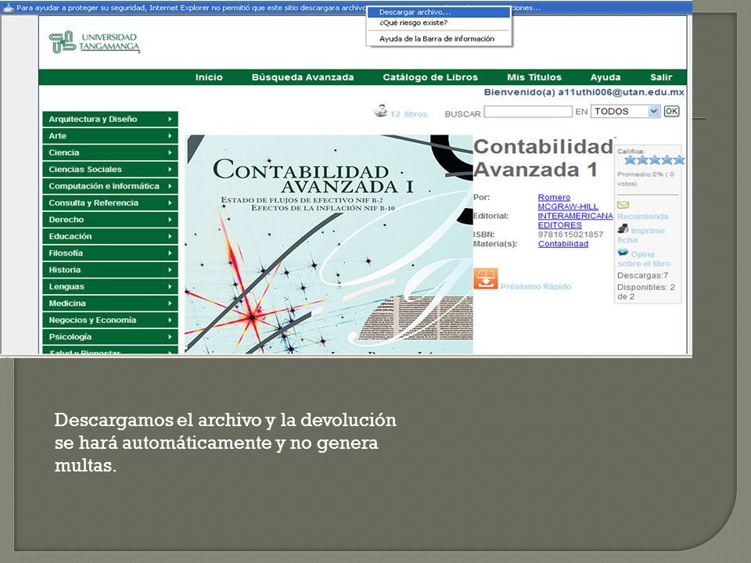Click the envelope Recomienda icon
The height and width of the screenshot is (563, 751).
[623, 206]
